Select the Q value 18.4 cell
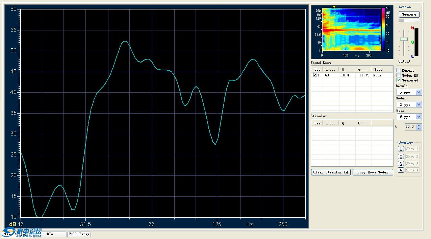Viewport: 431px width, 239px height. pyautogui.click(x=347, y=75)
